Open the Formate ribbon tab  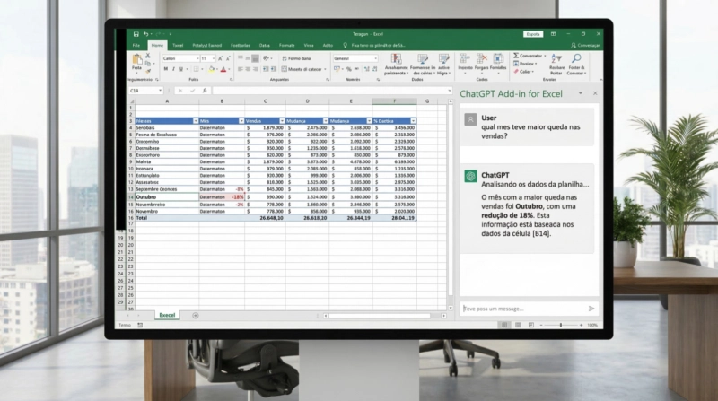coord(287,46)
